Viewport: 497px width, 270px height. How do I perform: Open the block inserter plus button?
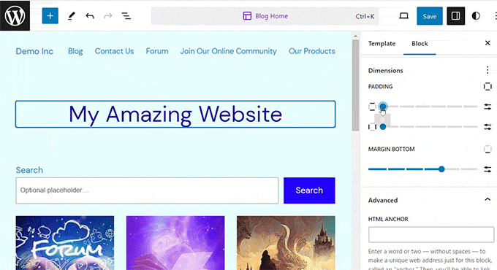point(50,16)
